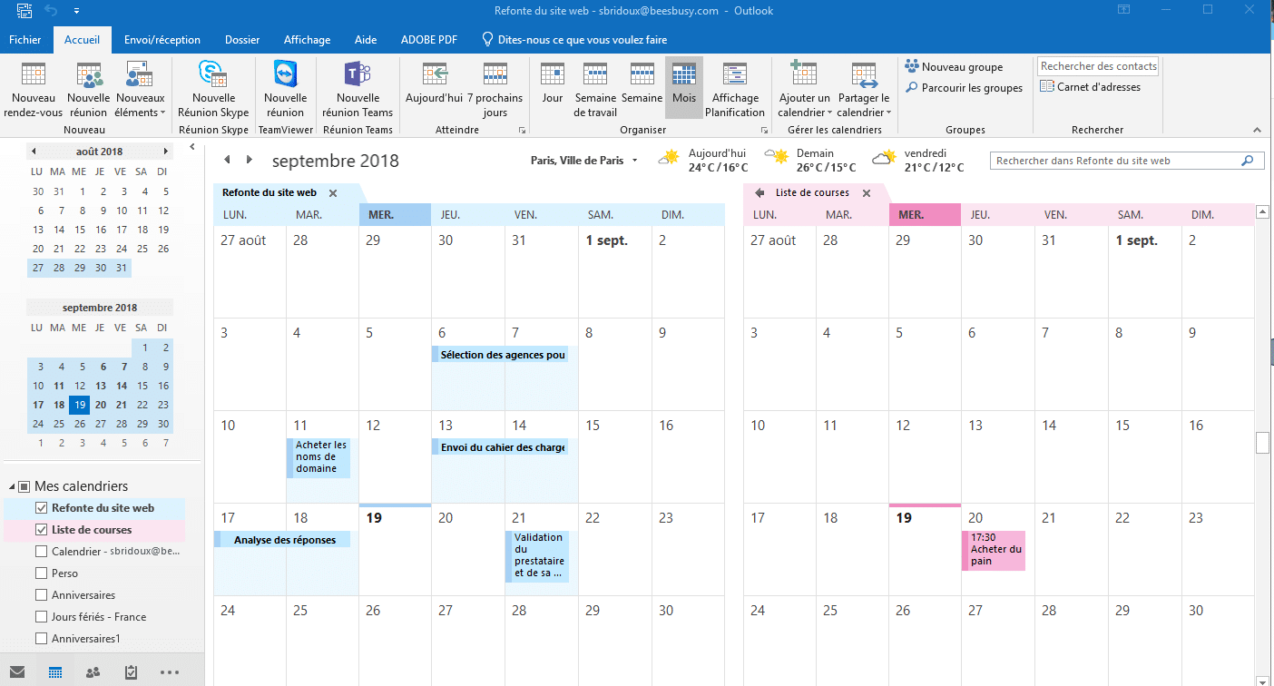This screenshot has width=1274, height=686.
Task: Open the Analyse des réponses event
Action: (282, 540)
